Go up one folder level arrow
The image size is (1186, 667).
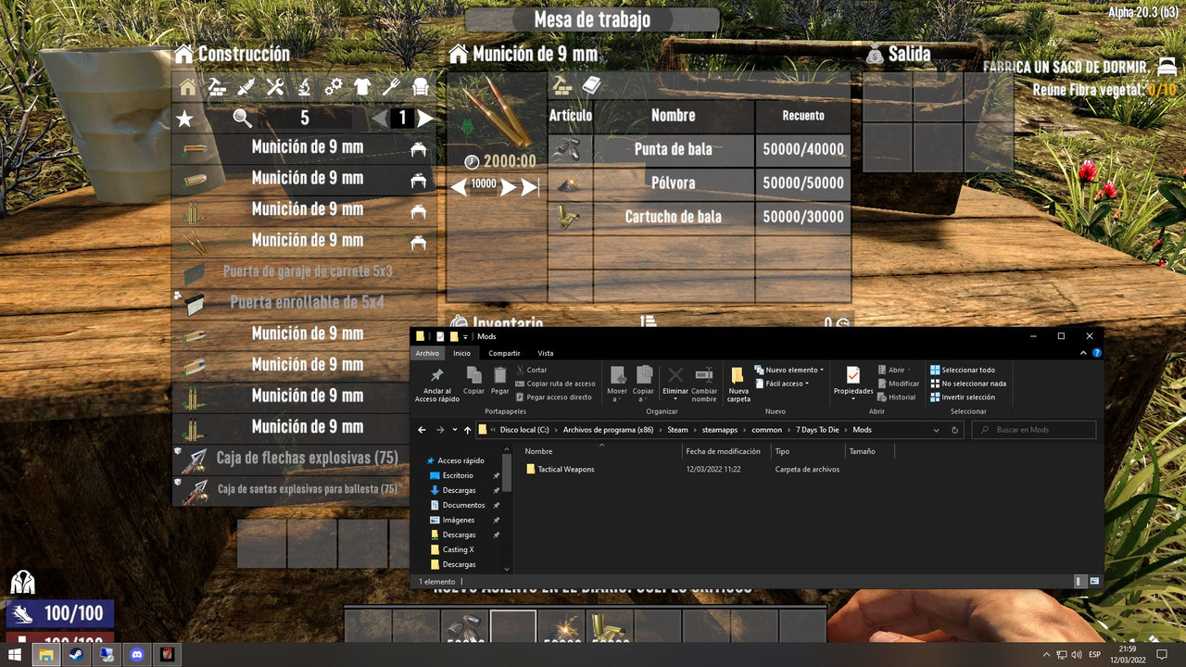pyautogui.click(x=468, y=430)
